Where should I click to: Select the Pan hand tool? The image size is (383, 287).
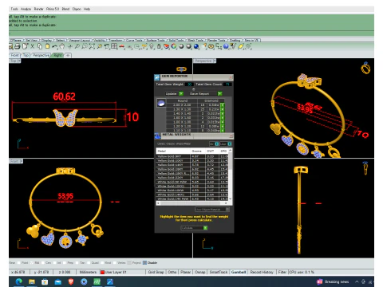(61, 46)
